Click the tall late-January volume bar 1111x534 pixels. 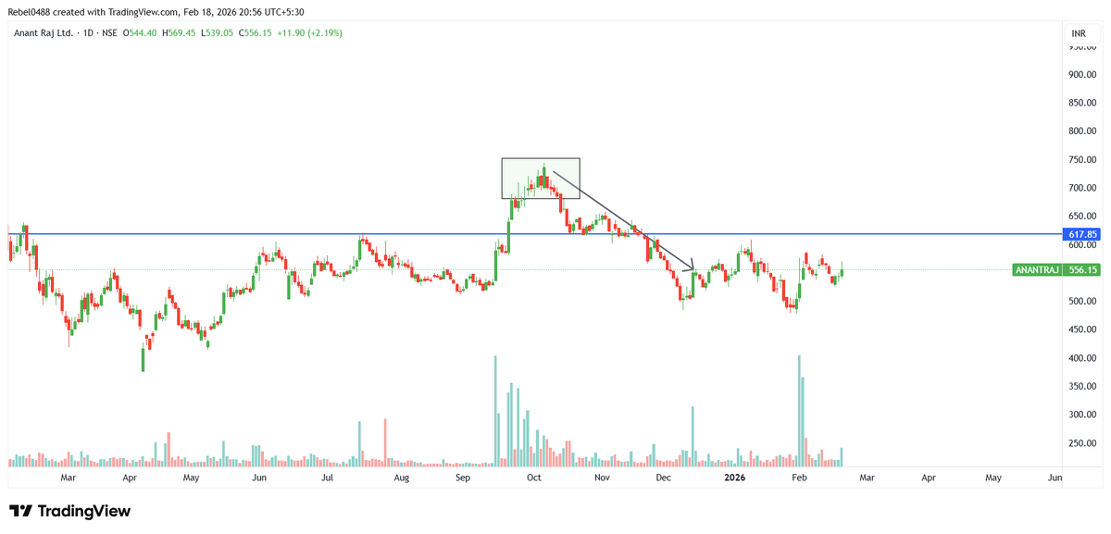tap(798, 411)
